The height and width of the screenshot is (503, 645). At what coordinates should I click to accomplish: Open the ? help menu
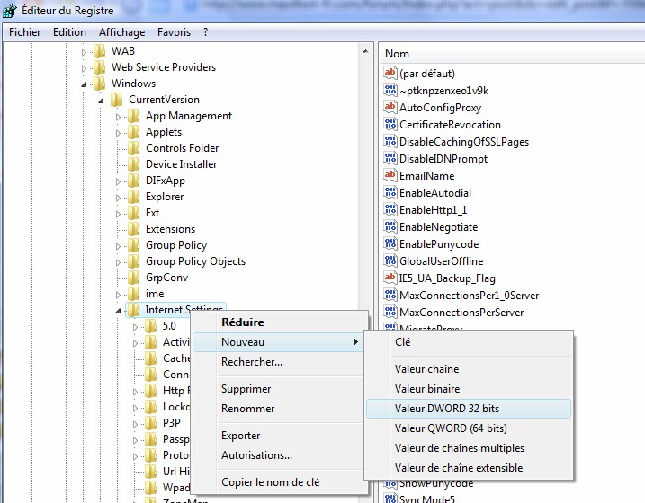[x=205, y=32]
